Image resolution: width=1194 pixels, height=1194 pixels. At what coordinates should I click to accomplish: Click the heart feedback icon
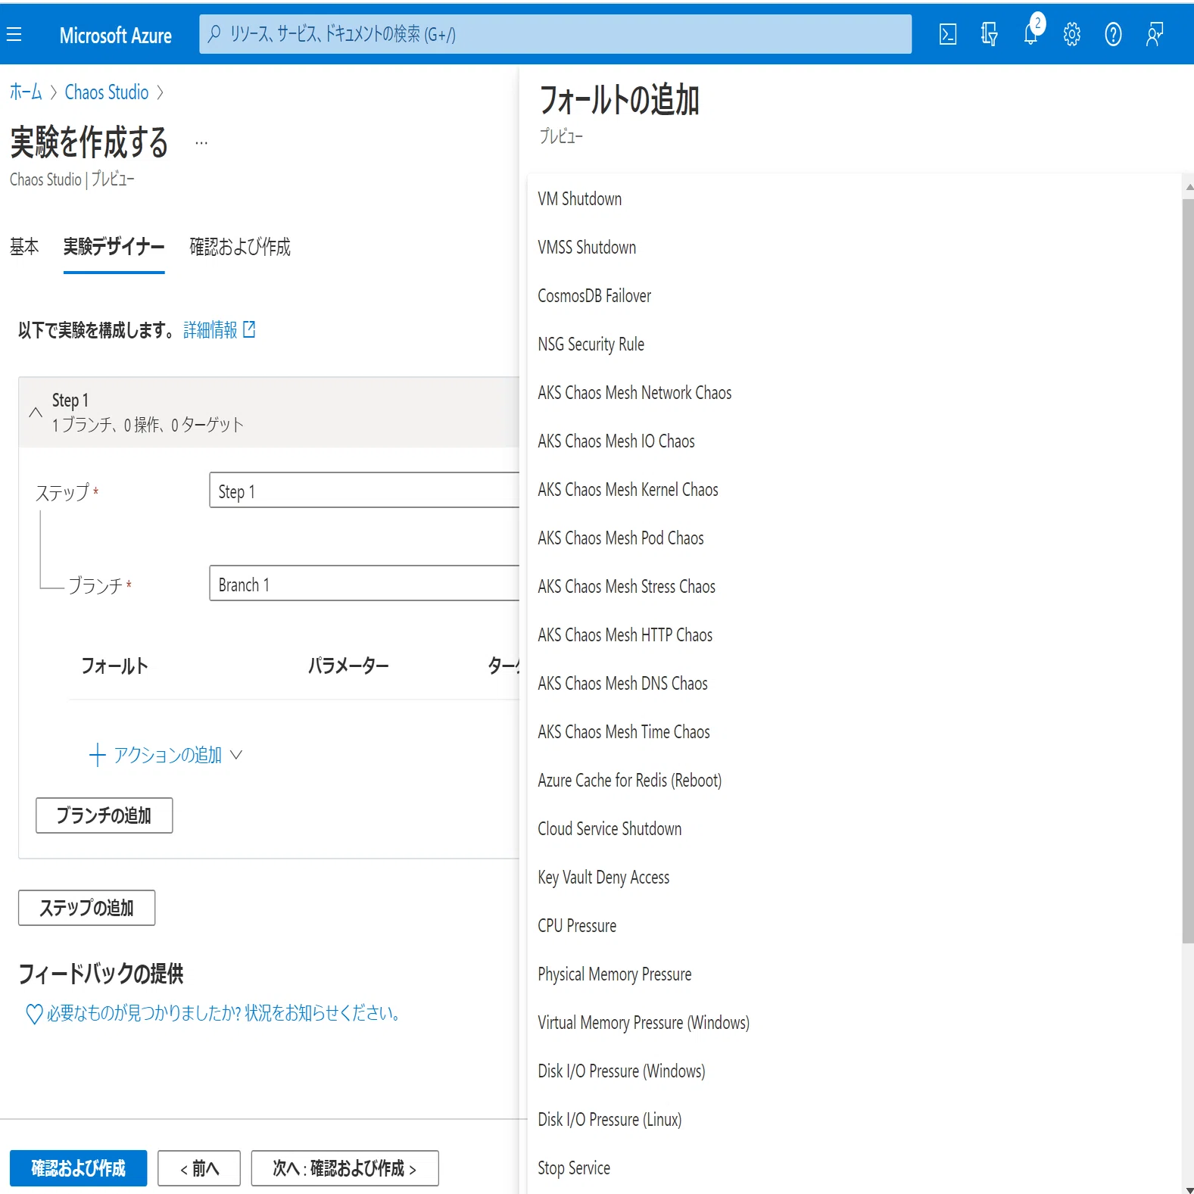click(34, 1014)
